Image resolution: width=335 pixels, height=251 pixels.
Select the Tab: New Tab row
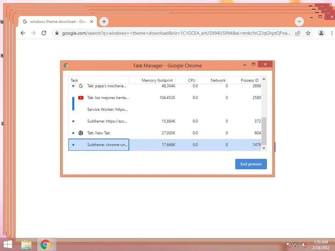(x=165, y=133)
